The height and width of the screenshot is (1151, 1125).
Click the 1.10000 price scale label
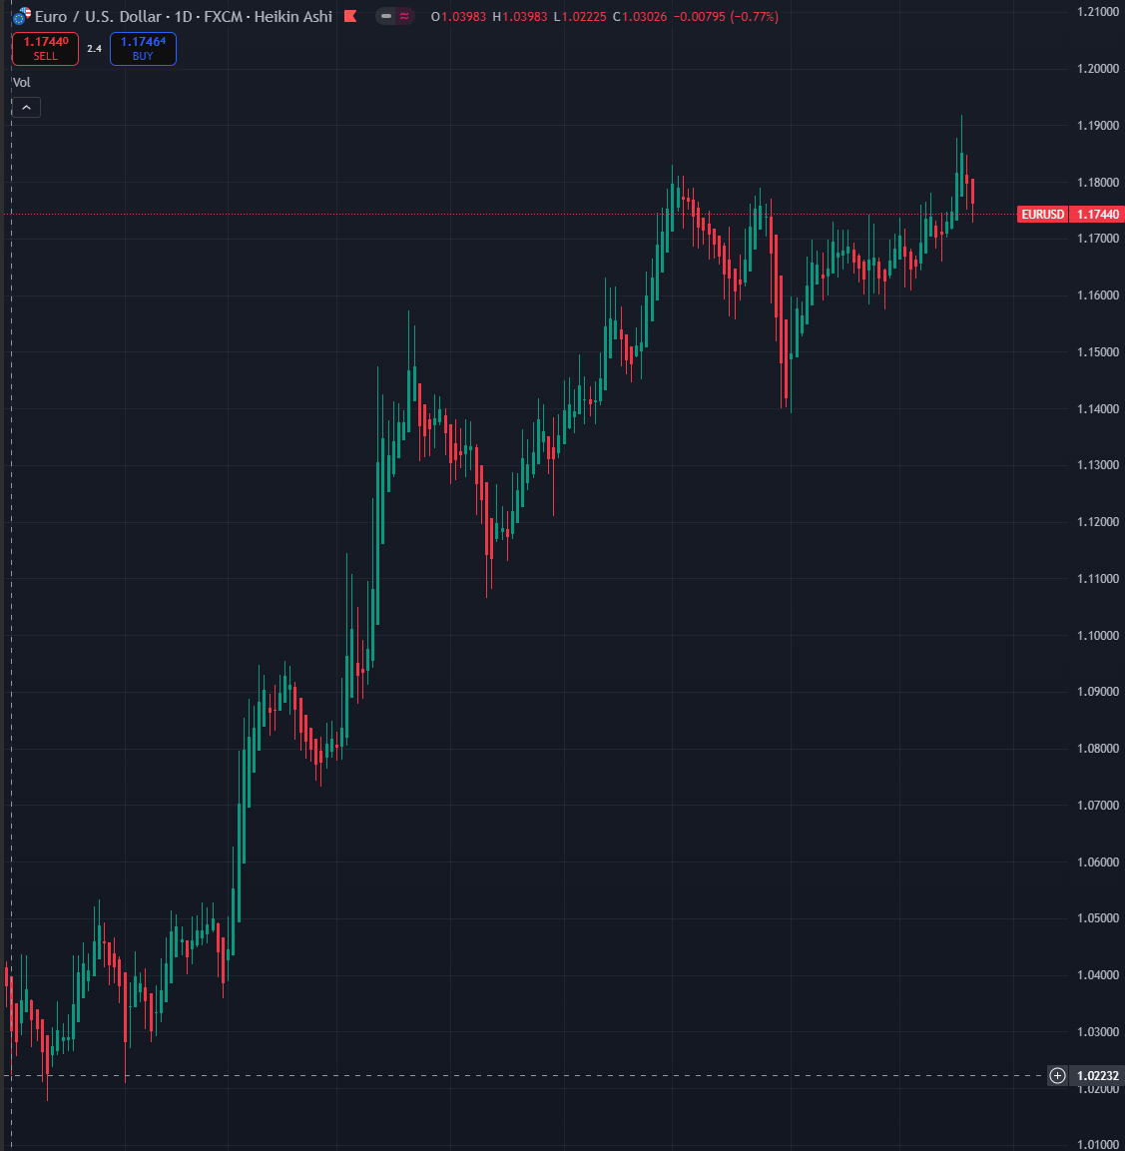tap(1098, 636)
